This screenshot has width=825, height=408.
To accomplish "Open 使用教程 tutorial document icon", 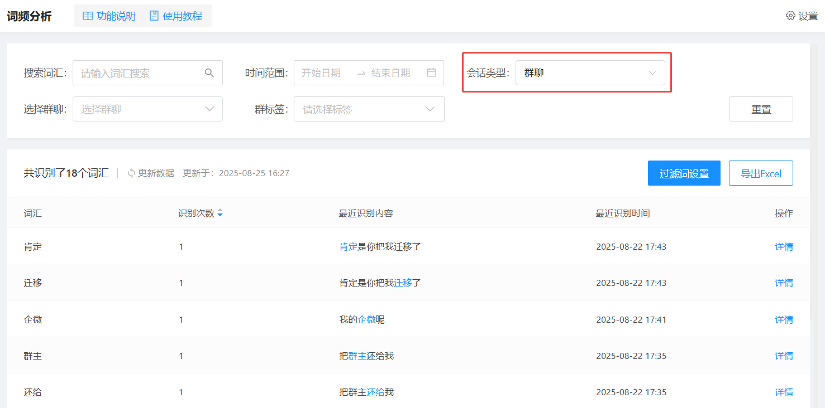I will 154,16.
